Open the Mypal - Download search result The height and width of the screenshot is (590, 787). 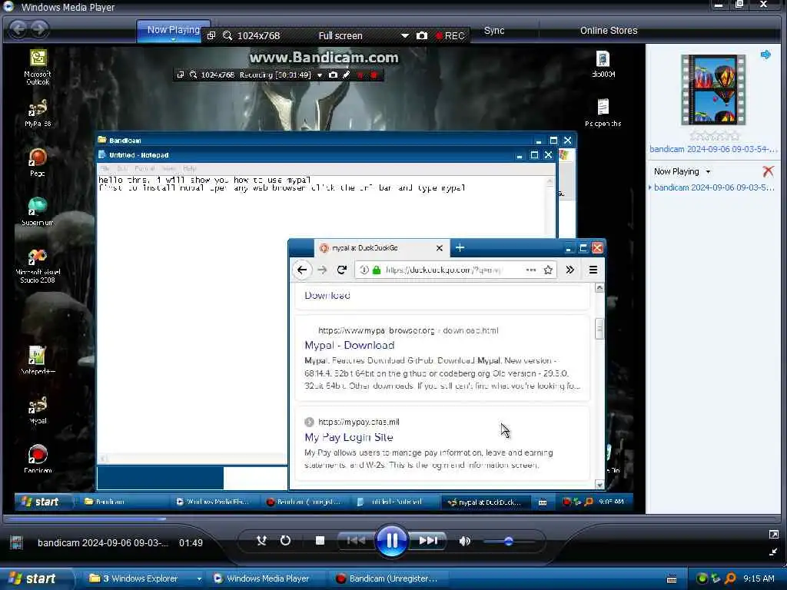(x=350, y=345)
